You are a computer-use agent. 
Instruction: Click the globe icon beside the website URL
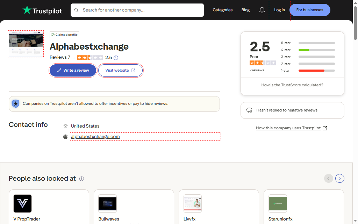pos(65,137)
